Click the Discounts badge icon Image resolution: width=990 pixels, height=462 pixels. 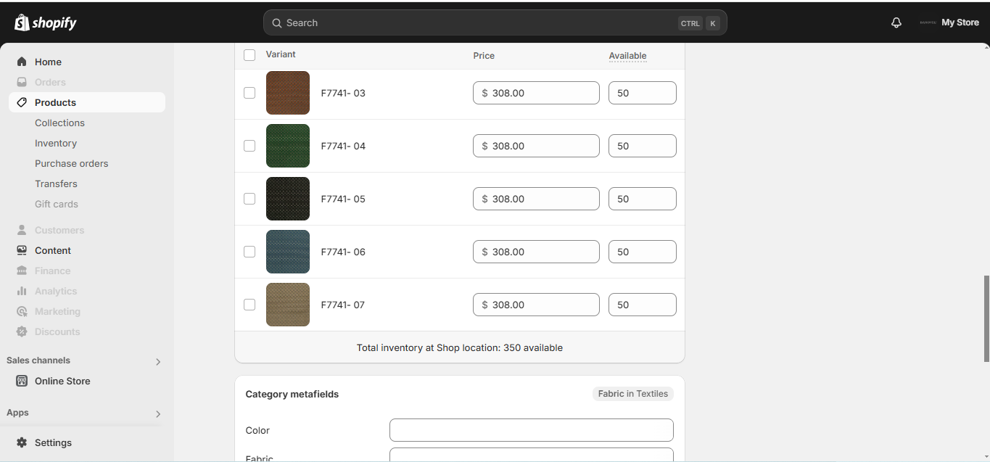click(22, 331)
